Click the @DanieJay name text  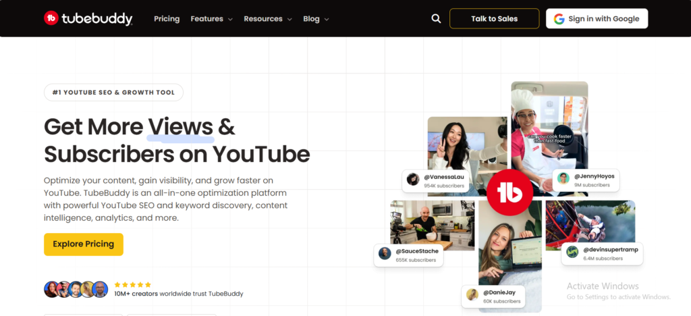click(x=499, y=292)
